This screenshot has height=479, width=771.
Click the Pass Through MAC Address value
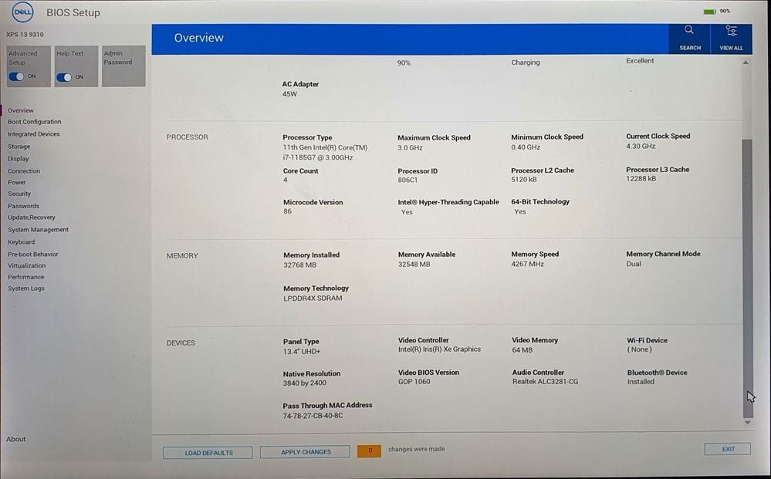click(x=313, y=416)
